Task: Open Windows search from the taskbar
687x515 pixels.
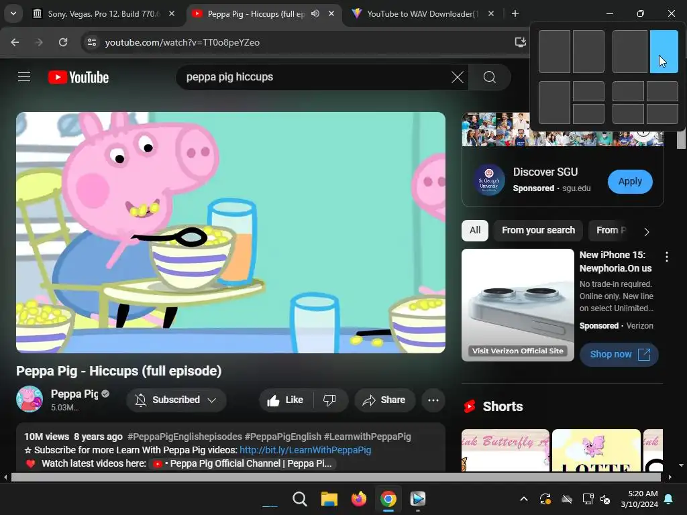Action: pyautogui.click(x=300, y=499)
